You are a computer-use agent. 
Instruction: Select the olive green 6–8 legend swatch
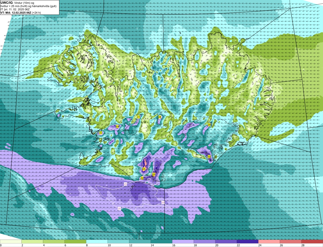coord(75,242)
